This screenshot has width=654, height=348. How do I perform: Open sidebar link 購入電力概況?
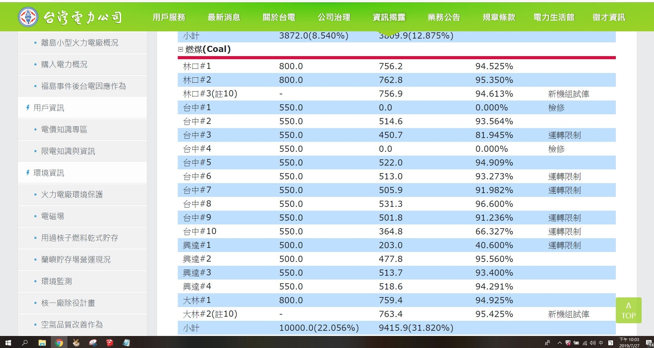[64, 64]
